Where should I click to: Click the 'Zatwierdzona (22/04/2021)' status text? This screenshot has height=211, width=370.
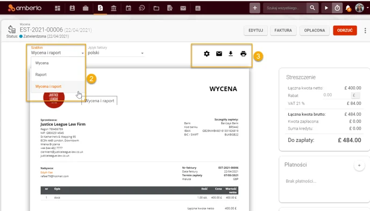[46, 36]
